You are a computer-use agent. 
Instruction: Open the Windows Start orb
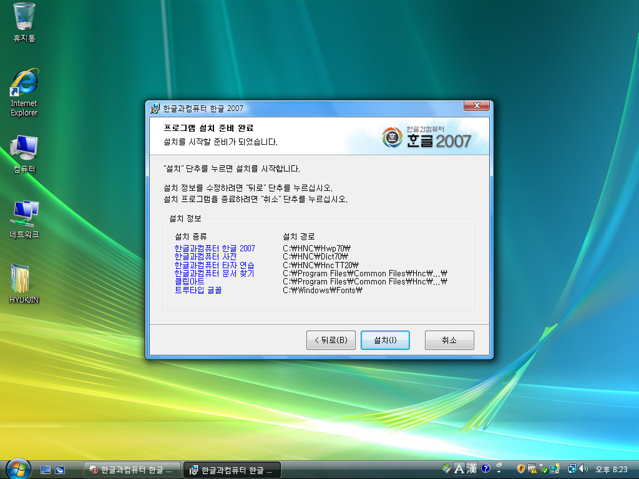click(18, 469)
